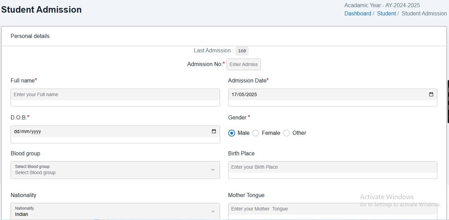Open the Admission Date calendar picker icon

431,94
